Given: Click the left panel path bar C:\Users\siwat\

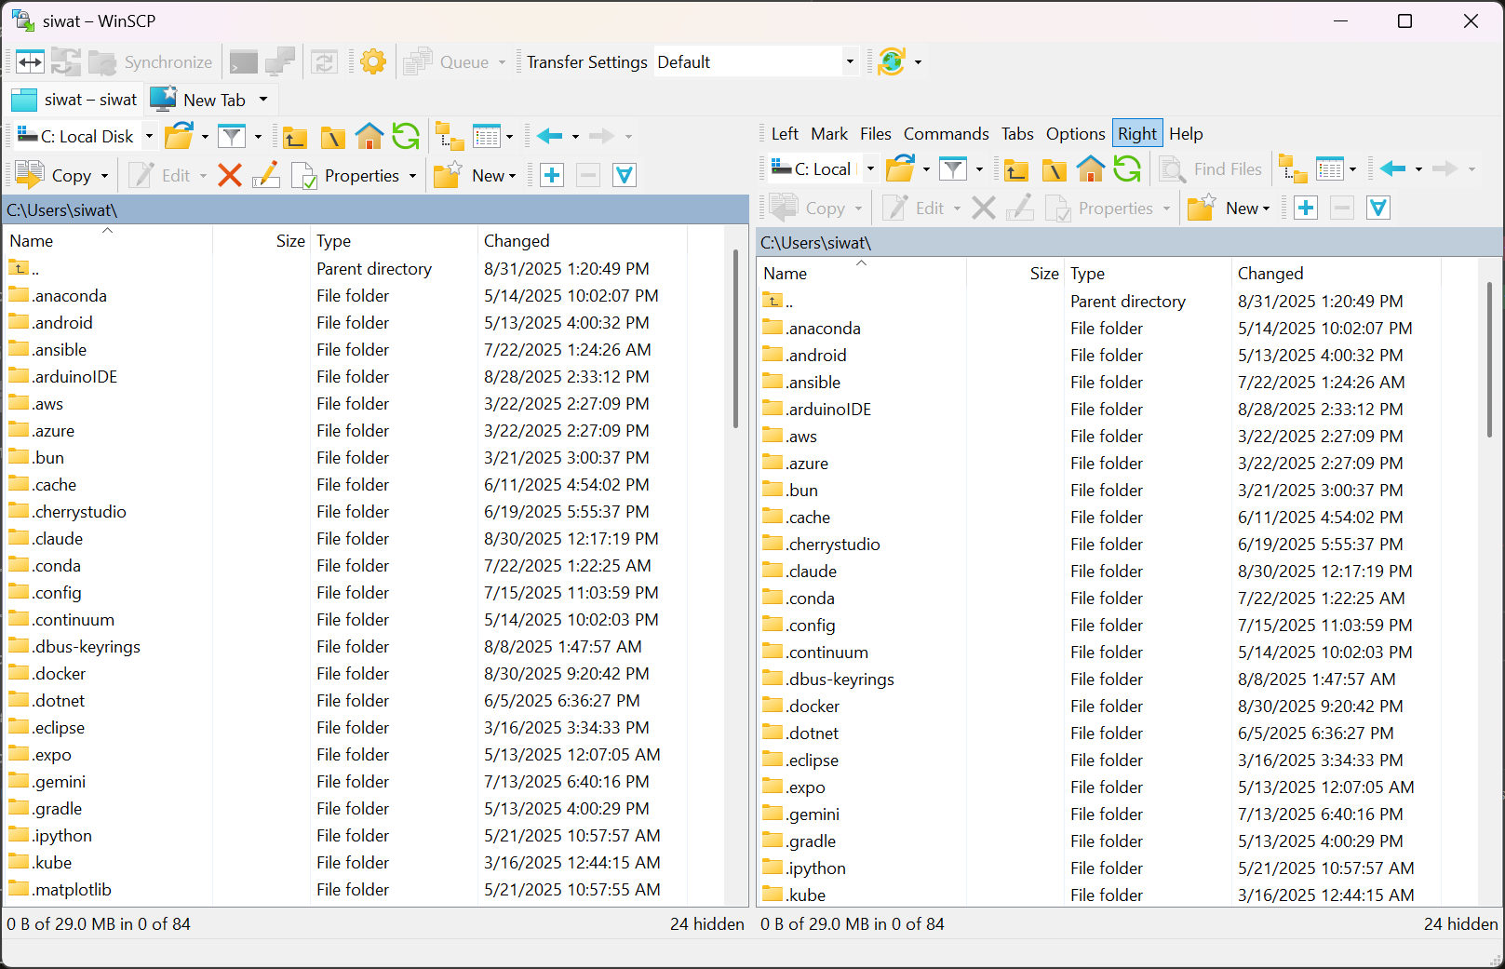Looking at the screenshot, I should 376,210.
